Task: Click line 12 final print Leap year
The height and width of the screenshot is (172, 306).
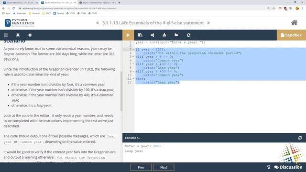Action: tap(161, 83)
